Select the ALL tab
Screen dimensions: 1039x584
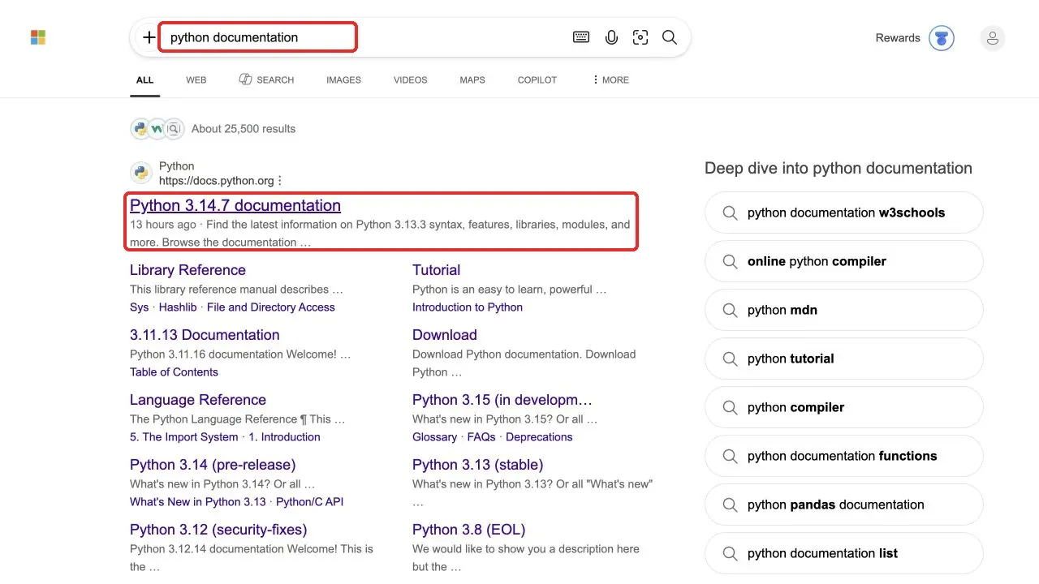pyautogui.click(x=145, y=79)
